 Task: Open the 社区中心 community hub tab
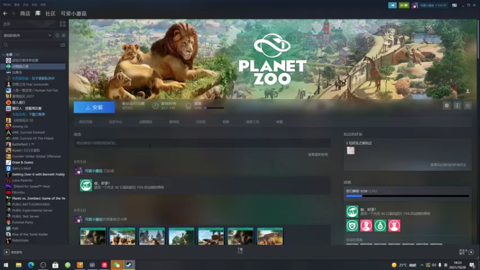coord(115,122)
